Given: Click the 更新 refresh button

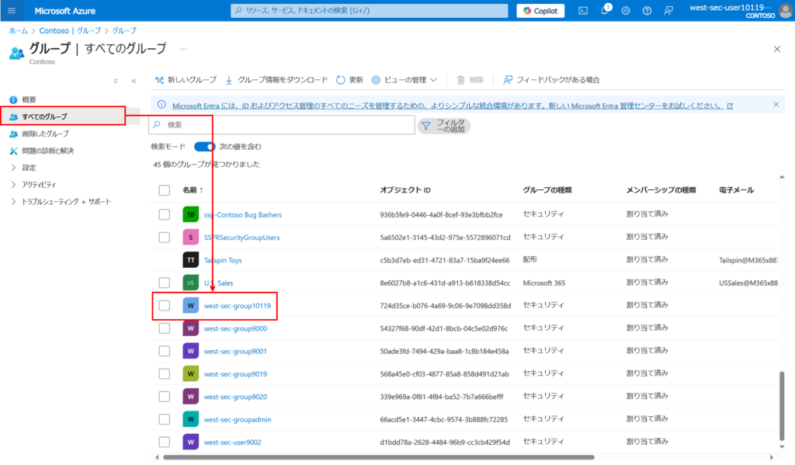Looking at the screenshot, I should tap(349, 80).
